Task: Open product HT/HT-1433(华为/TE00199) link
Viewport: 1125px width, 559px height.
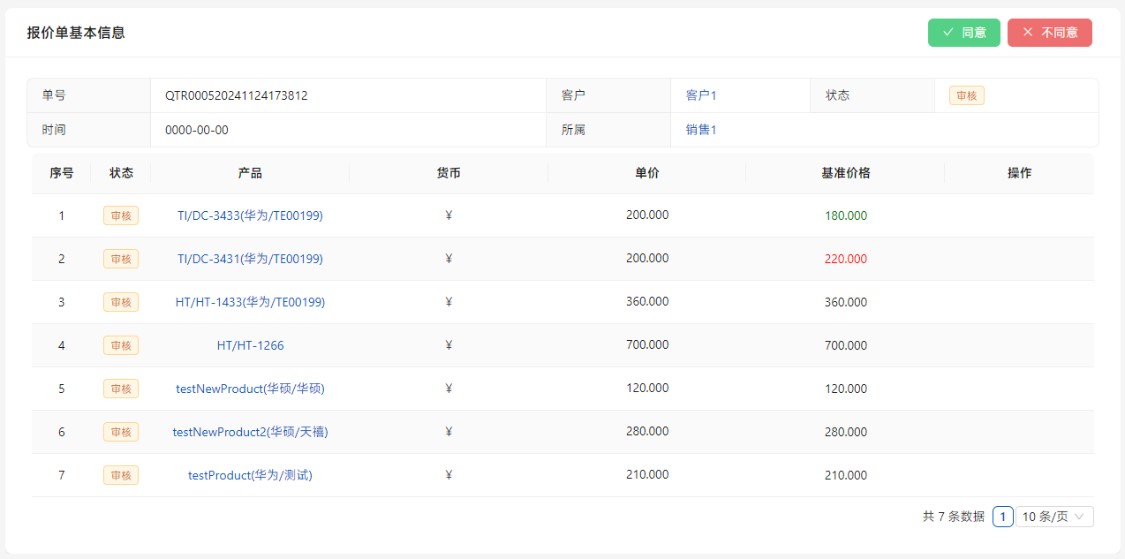Action: coord(250,302)
